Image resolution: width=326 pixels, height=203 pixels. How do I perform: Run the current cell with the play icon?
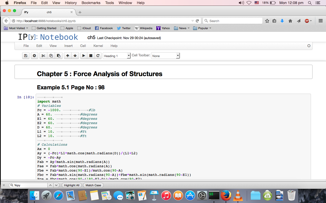84,56
